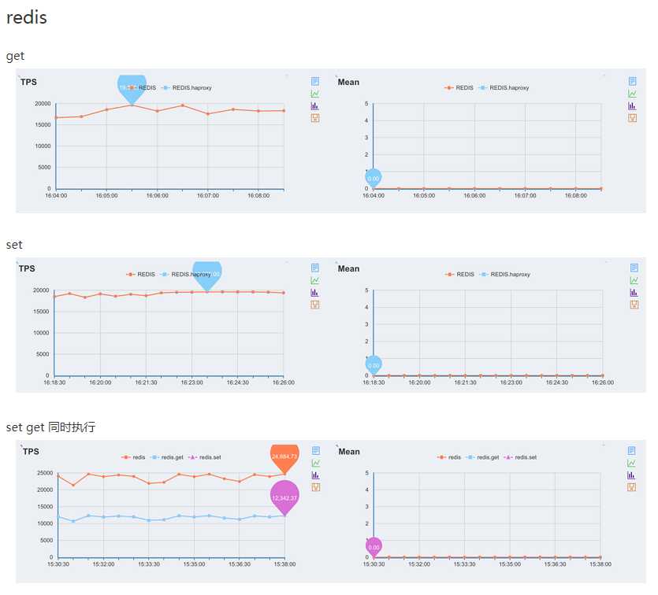658x595 pixels.
Task: Click the TPS title in the 同时执行 section
Action: [31, 451]
